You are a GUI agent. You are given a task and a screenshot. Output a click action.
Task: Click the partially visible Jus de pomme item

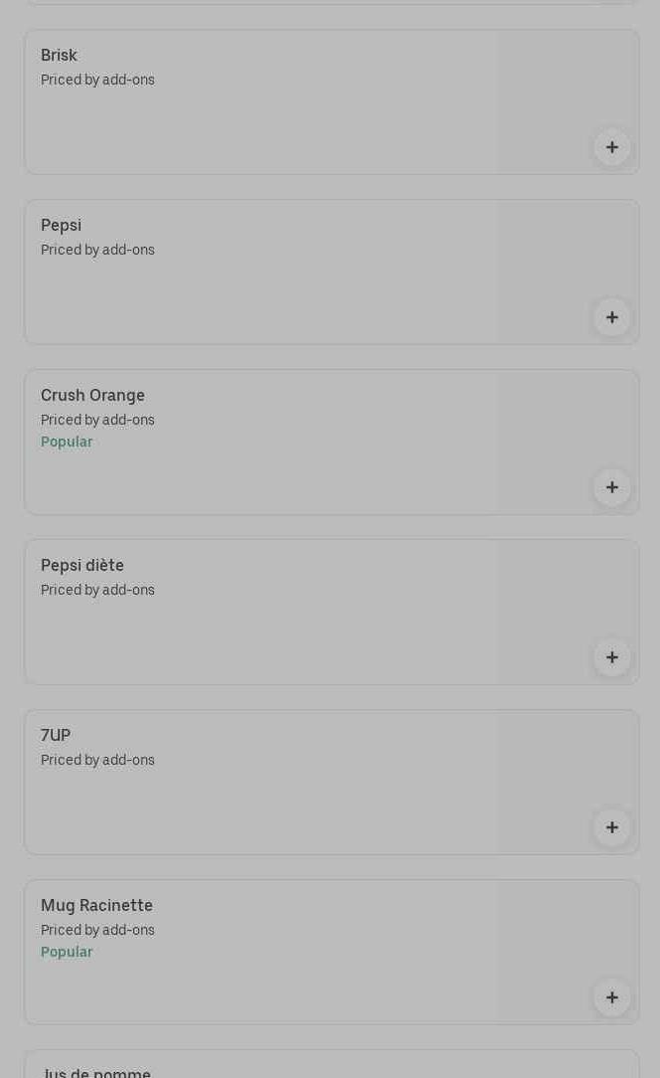pos(95,1071)
